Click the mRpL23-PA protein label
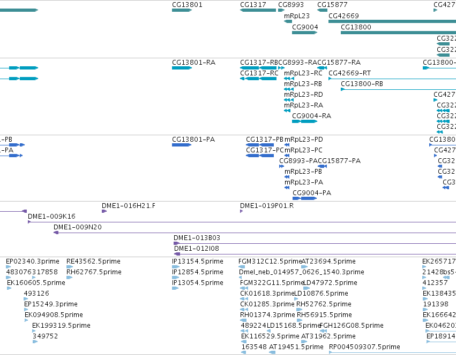Image resolution: width=456 pixels, height=355 pixels. (304, 182)
